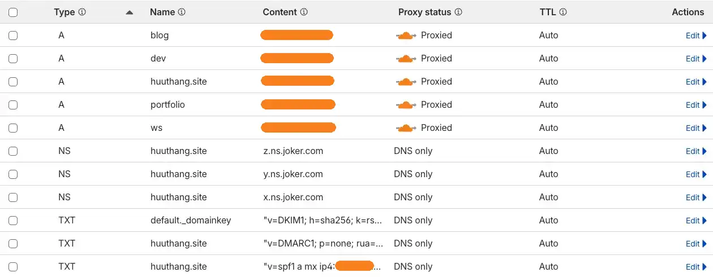Click the orange cloud icon in the blog row
Viewport: 713px width, 277px height.
coord(406,36)
